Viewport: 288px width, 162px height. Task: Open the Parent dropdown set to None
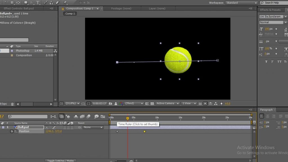point(93,127)
